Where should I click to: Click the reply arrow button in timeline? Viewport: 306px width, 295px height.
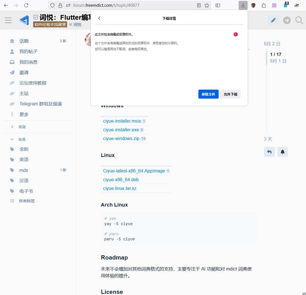pos(269,152)
